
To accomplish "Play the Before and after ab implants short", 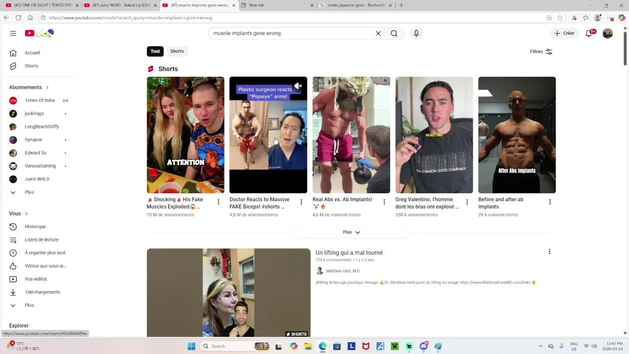I will [x=517, y=135].
